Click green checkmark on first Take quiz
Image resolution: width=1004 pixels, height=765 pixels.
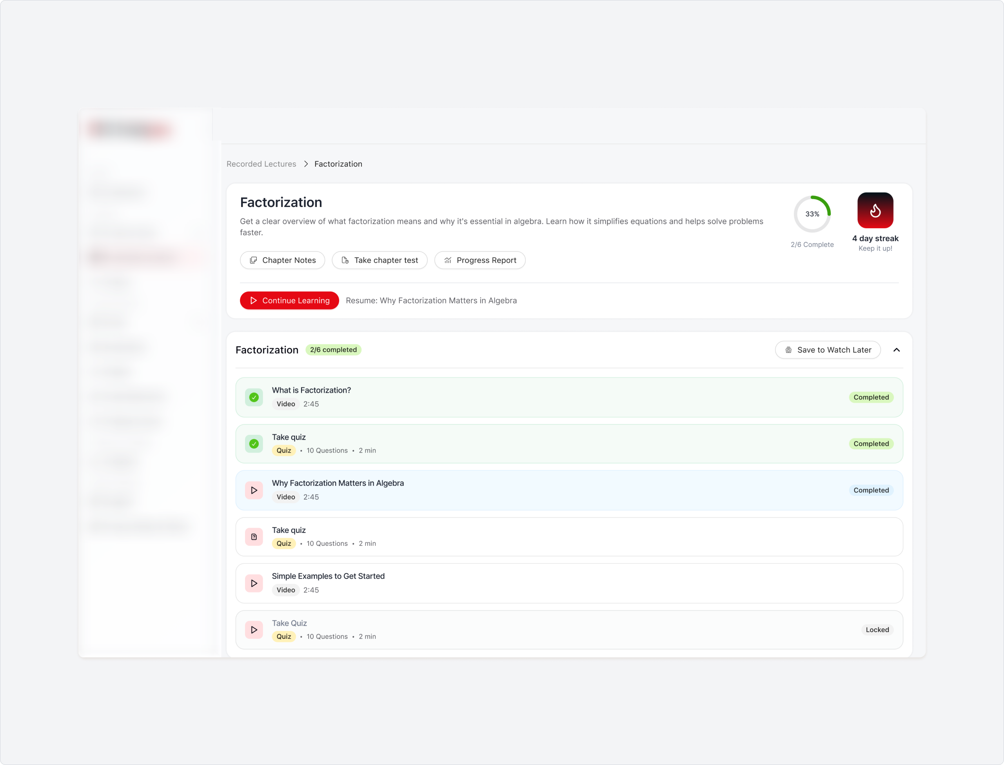pyautogui.click(x=254, y=443)
